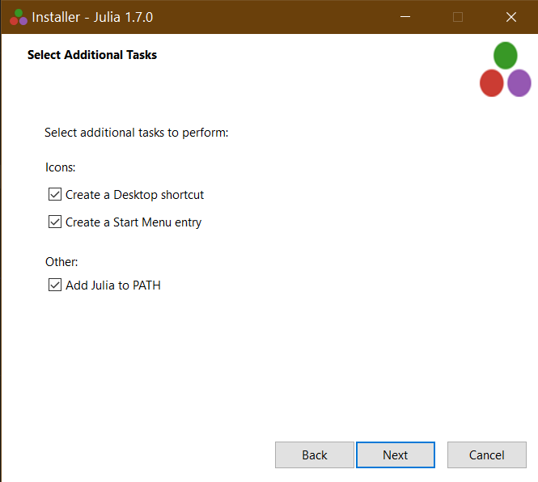Click the Julia icon in the title bar
Viewport: 538px width, 482px height.
point(18,17)
